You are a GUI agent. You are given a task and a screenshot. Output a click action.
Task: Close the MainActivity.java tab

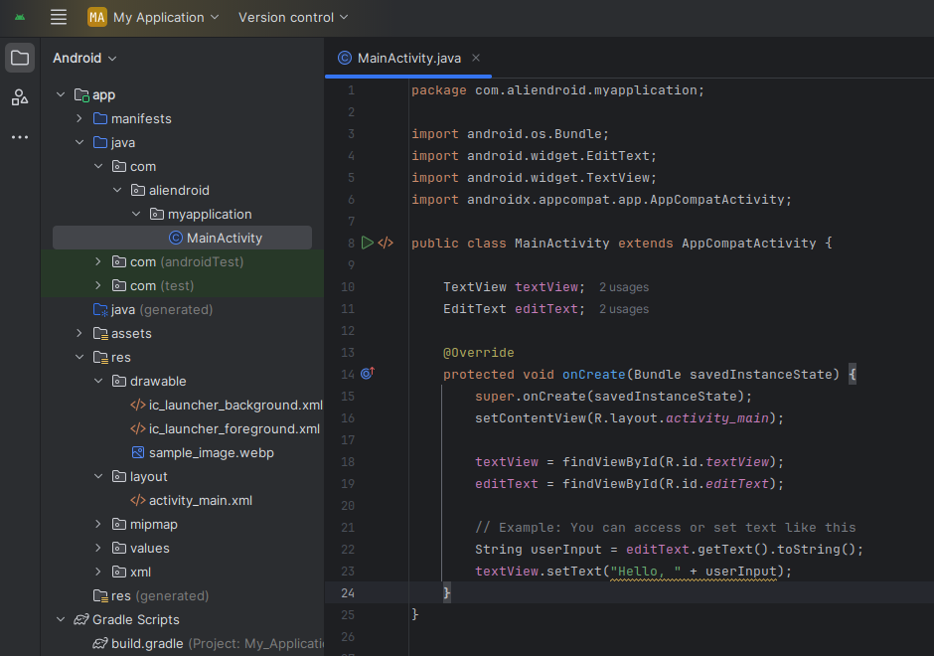tap(476, 58)
